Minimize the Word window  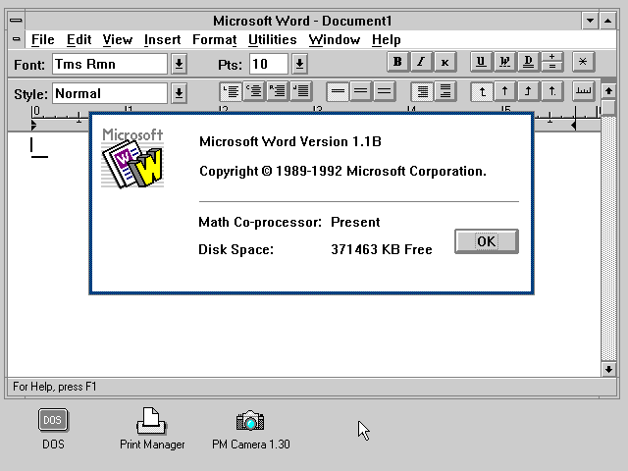(x=590, y=21)
